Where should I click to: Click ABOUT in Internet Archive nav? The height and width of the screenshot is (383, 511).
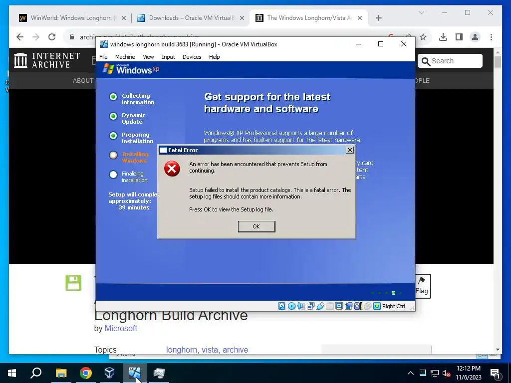[x=83, y=80]
